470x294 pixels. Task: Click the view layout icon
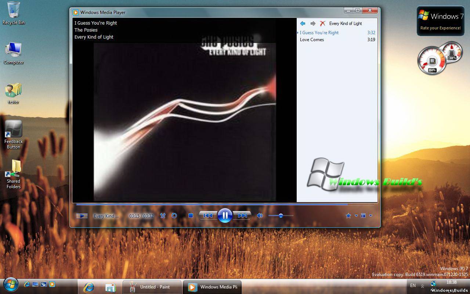click(363, 216)
